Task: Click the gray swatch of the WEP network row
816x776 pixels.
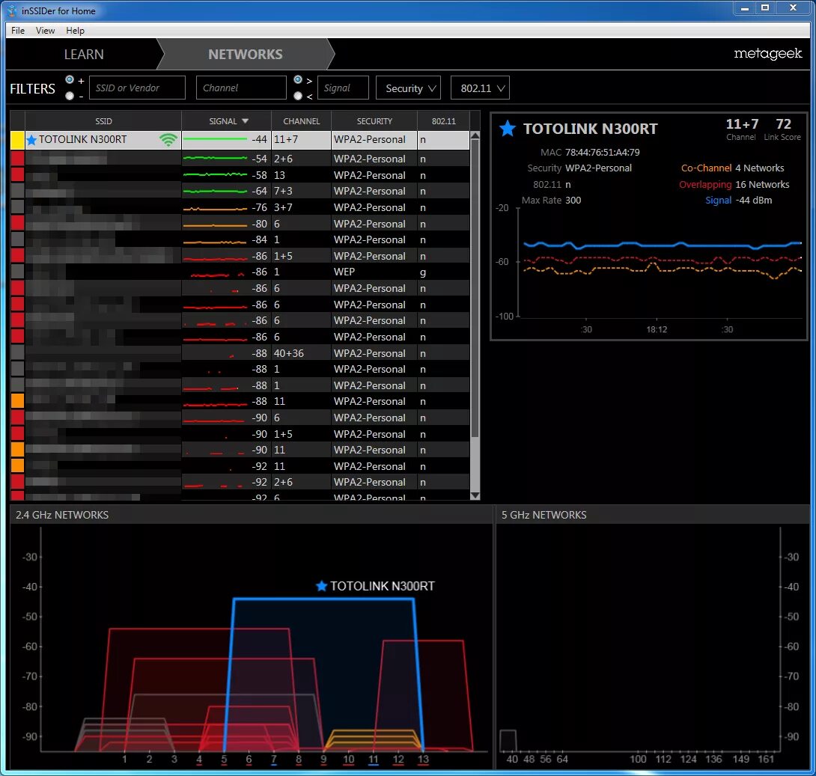Action: pyautogui.click(x=17, y=272)
